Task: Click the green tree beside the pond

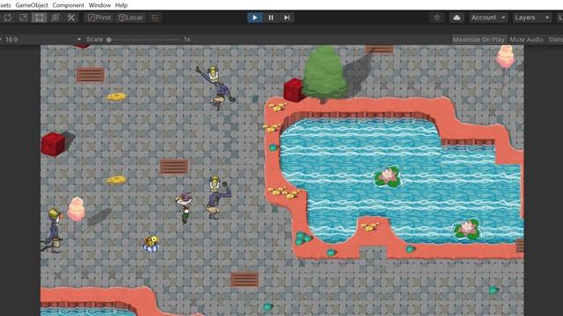Action: 325,73
